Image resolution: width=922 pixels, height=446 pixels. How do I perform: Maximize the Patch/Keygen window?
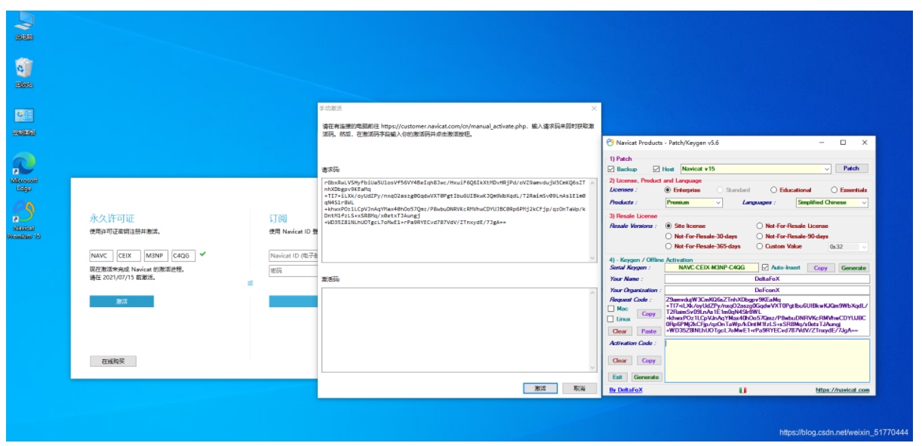(x=843, y=142)
